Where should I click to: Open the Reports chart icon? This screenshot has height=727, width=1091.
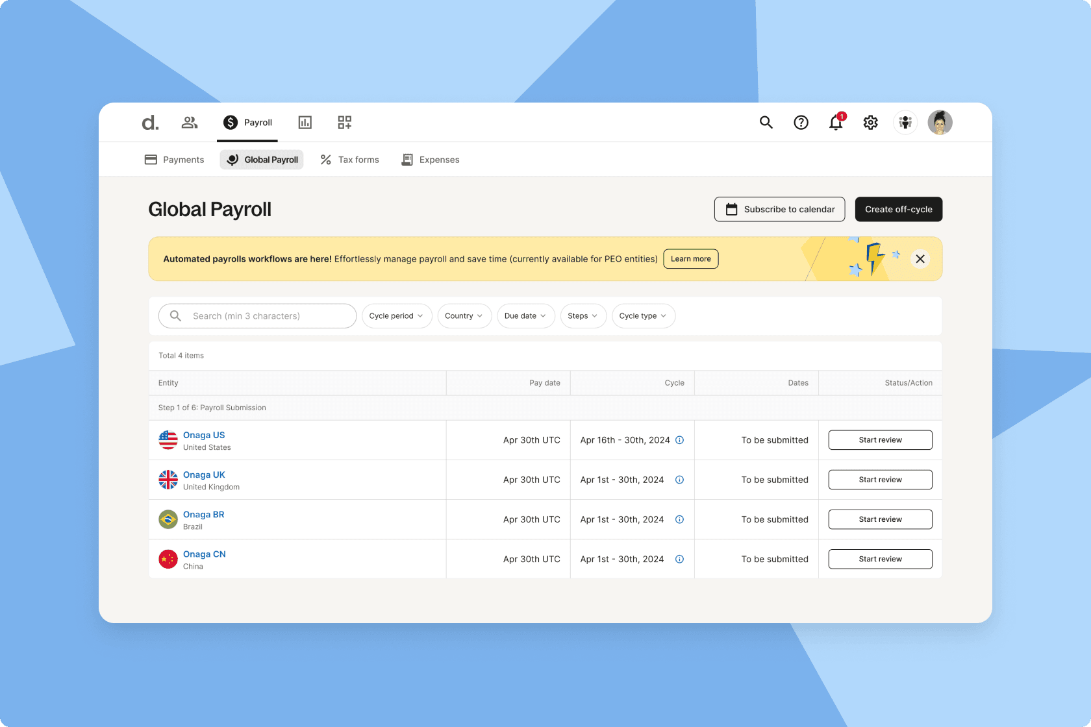(305, 122)
